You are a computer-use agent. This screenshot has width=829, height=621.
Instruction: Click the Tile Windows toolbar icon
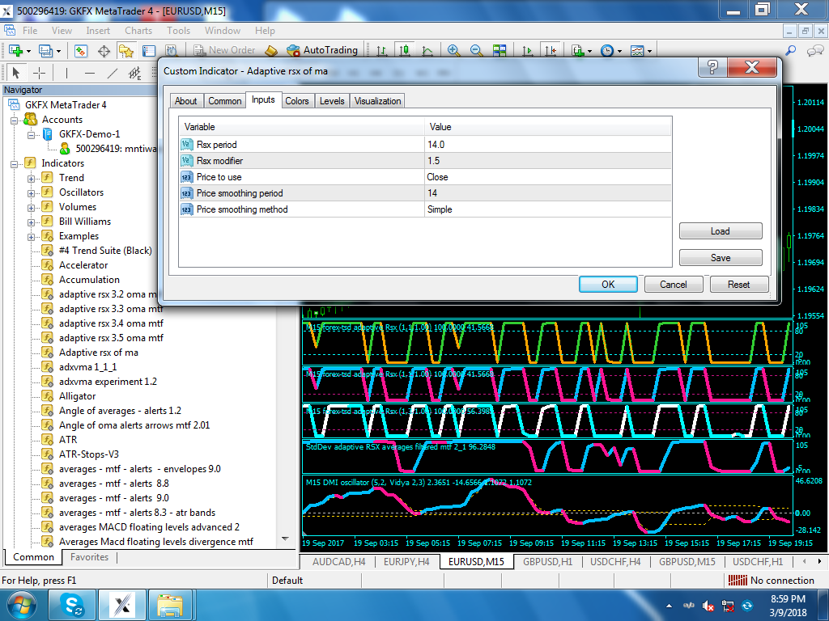click(500, 50)
